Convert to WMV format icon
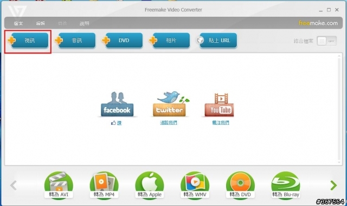347x206 pixels. click(195, 185)
